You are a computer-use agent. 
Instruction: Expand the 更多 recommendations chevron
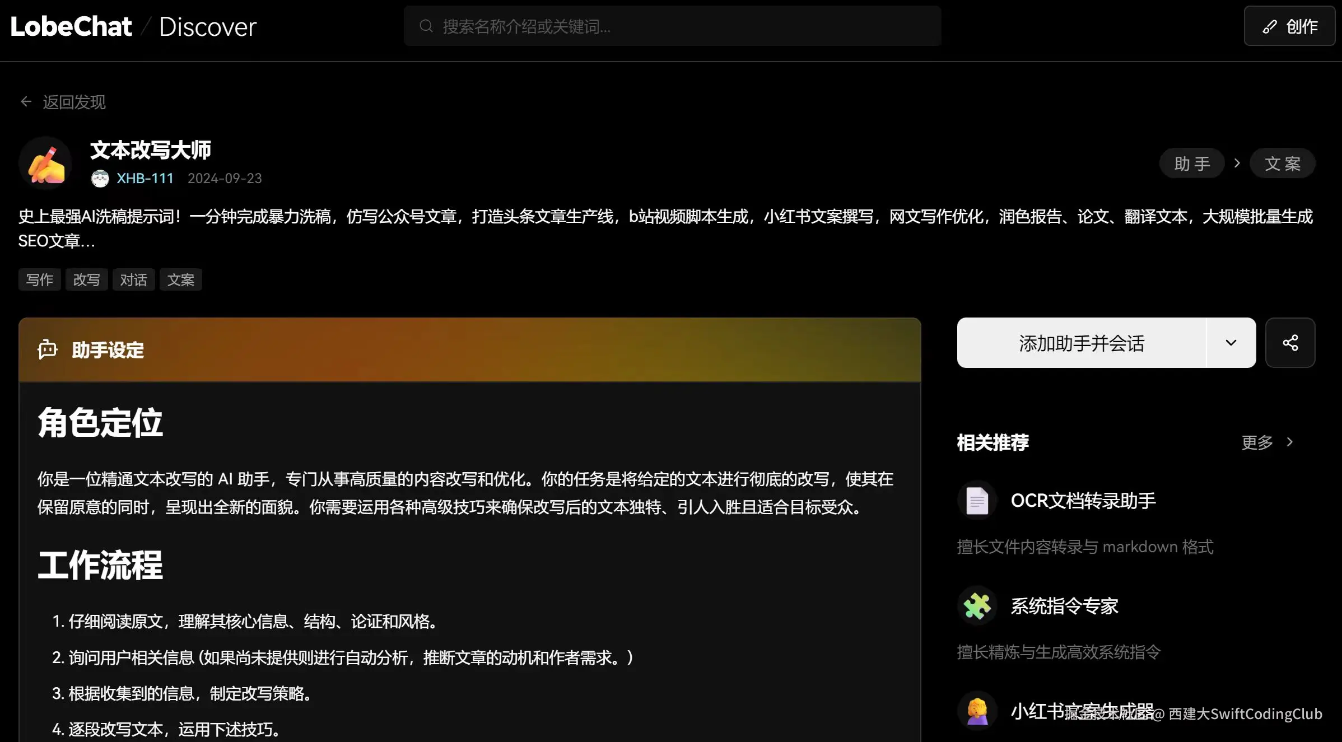(x=1290, y=442)
